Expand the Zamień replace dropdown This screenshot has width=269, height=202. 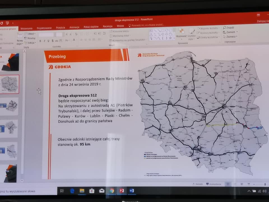pyautogui.click(x=230, y=32)
